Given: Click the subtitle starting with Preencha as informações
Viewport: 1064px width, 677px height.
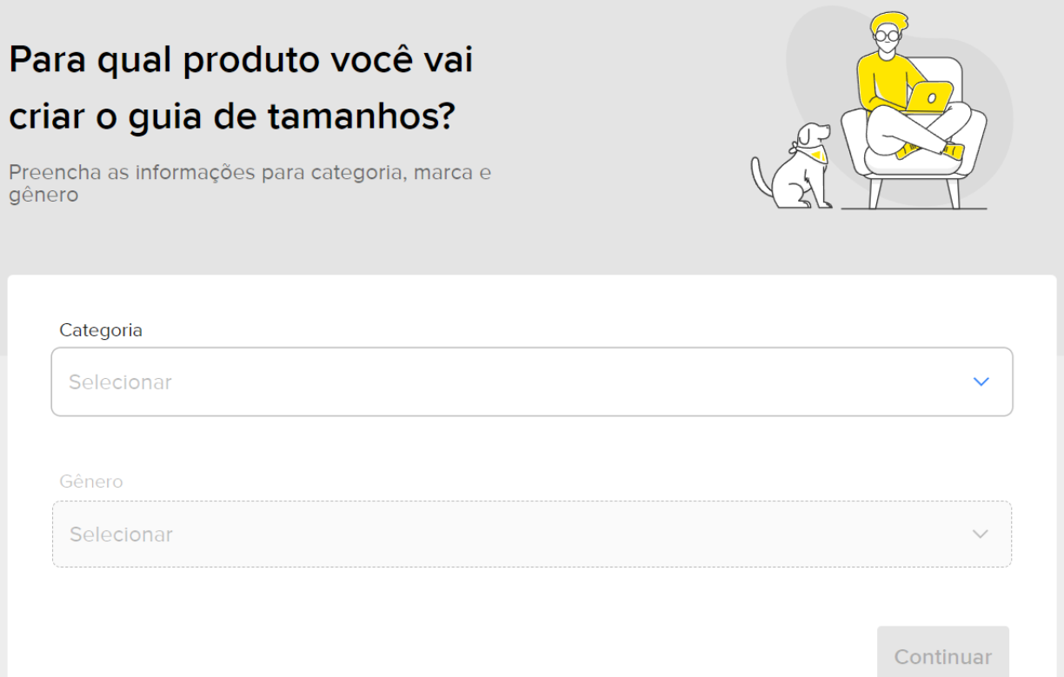Looking at the screenshot, I should (249, 183).
